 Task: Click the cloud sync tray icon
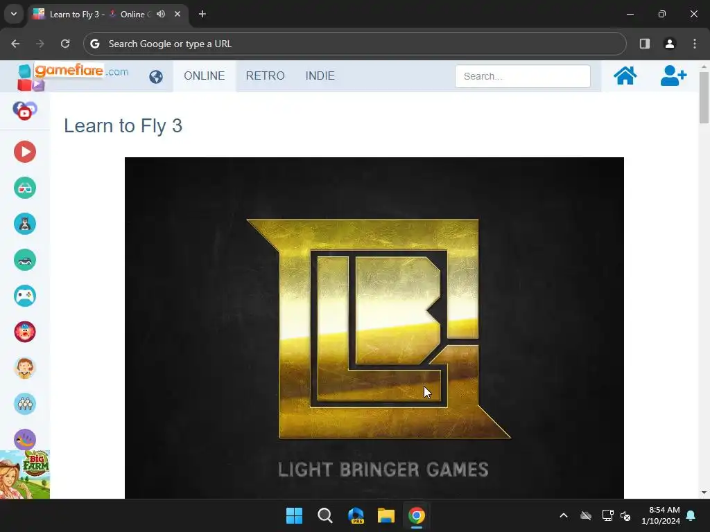tap(586, 515)
